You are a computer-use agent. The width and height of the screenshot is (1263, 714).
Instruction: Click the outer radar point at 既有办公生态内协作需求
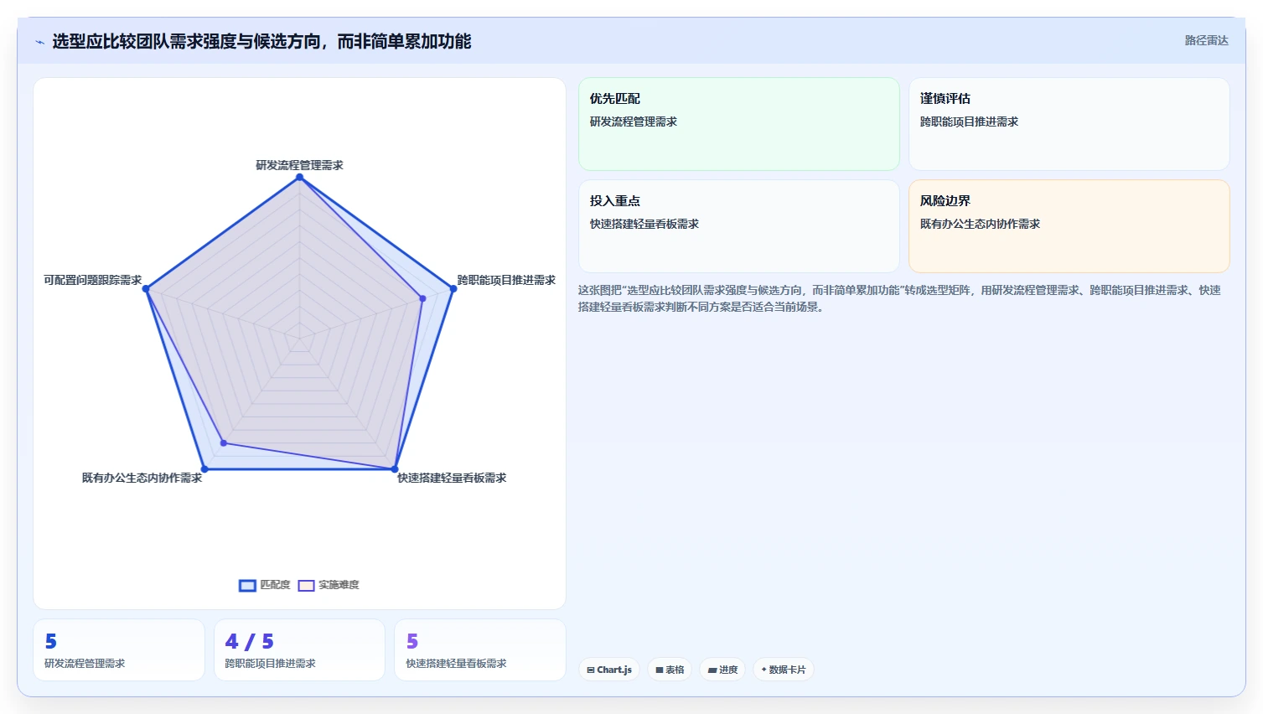tap(204, 469)
